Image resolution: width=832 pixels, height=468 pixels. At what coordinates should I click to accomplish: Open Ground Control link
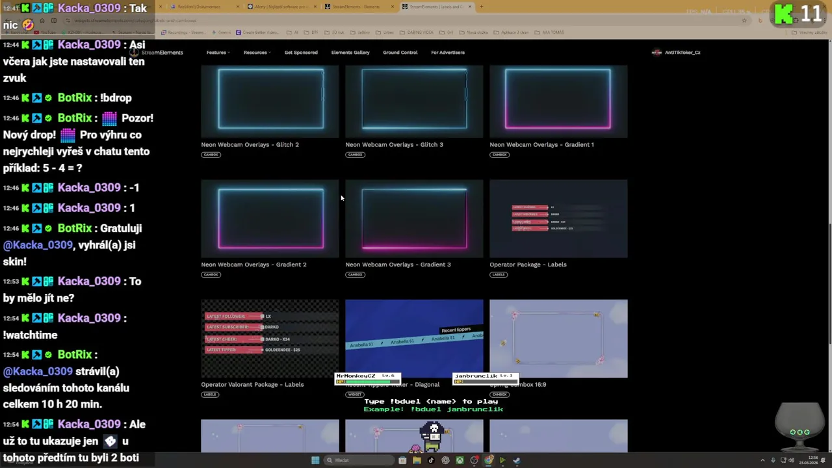(400, 52)
